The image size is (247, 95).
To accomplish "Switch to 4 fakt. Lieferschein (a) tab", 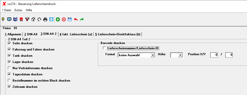I will (76, 34).
